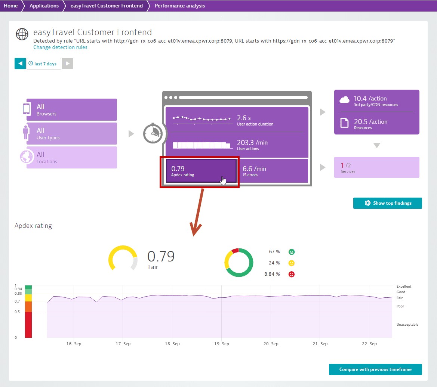437x387 pixels.
Task: Click the satisfaction donut chart
Action: (239, 263)
